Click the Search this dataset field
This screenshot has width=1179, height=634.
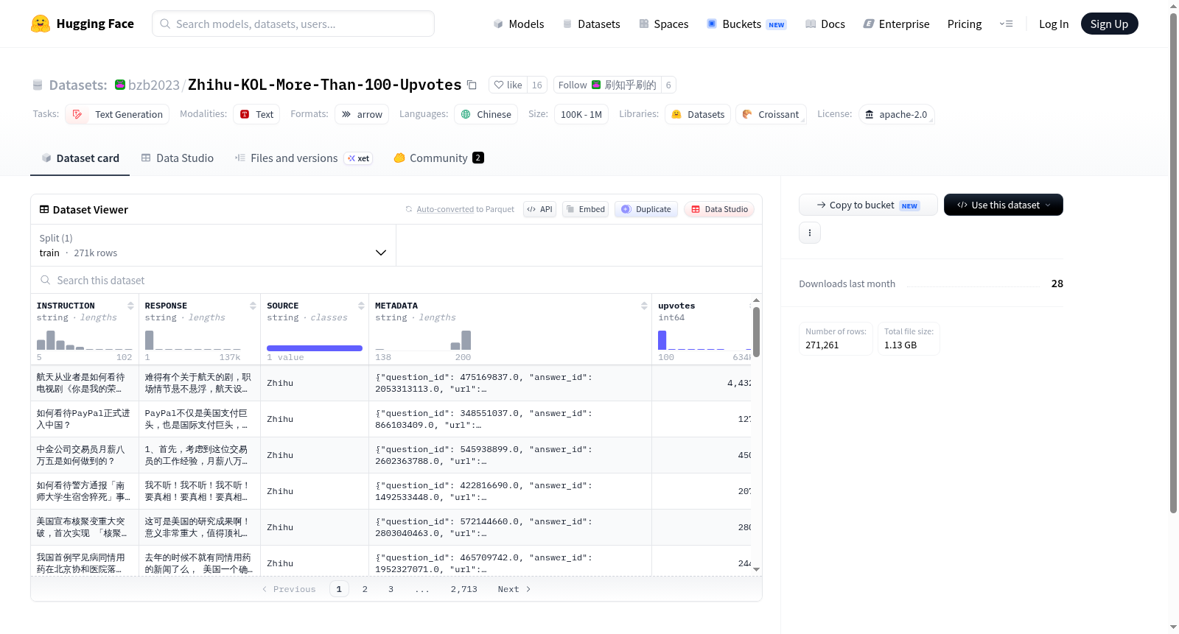click(396, 280)
